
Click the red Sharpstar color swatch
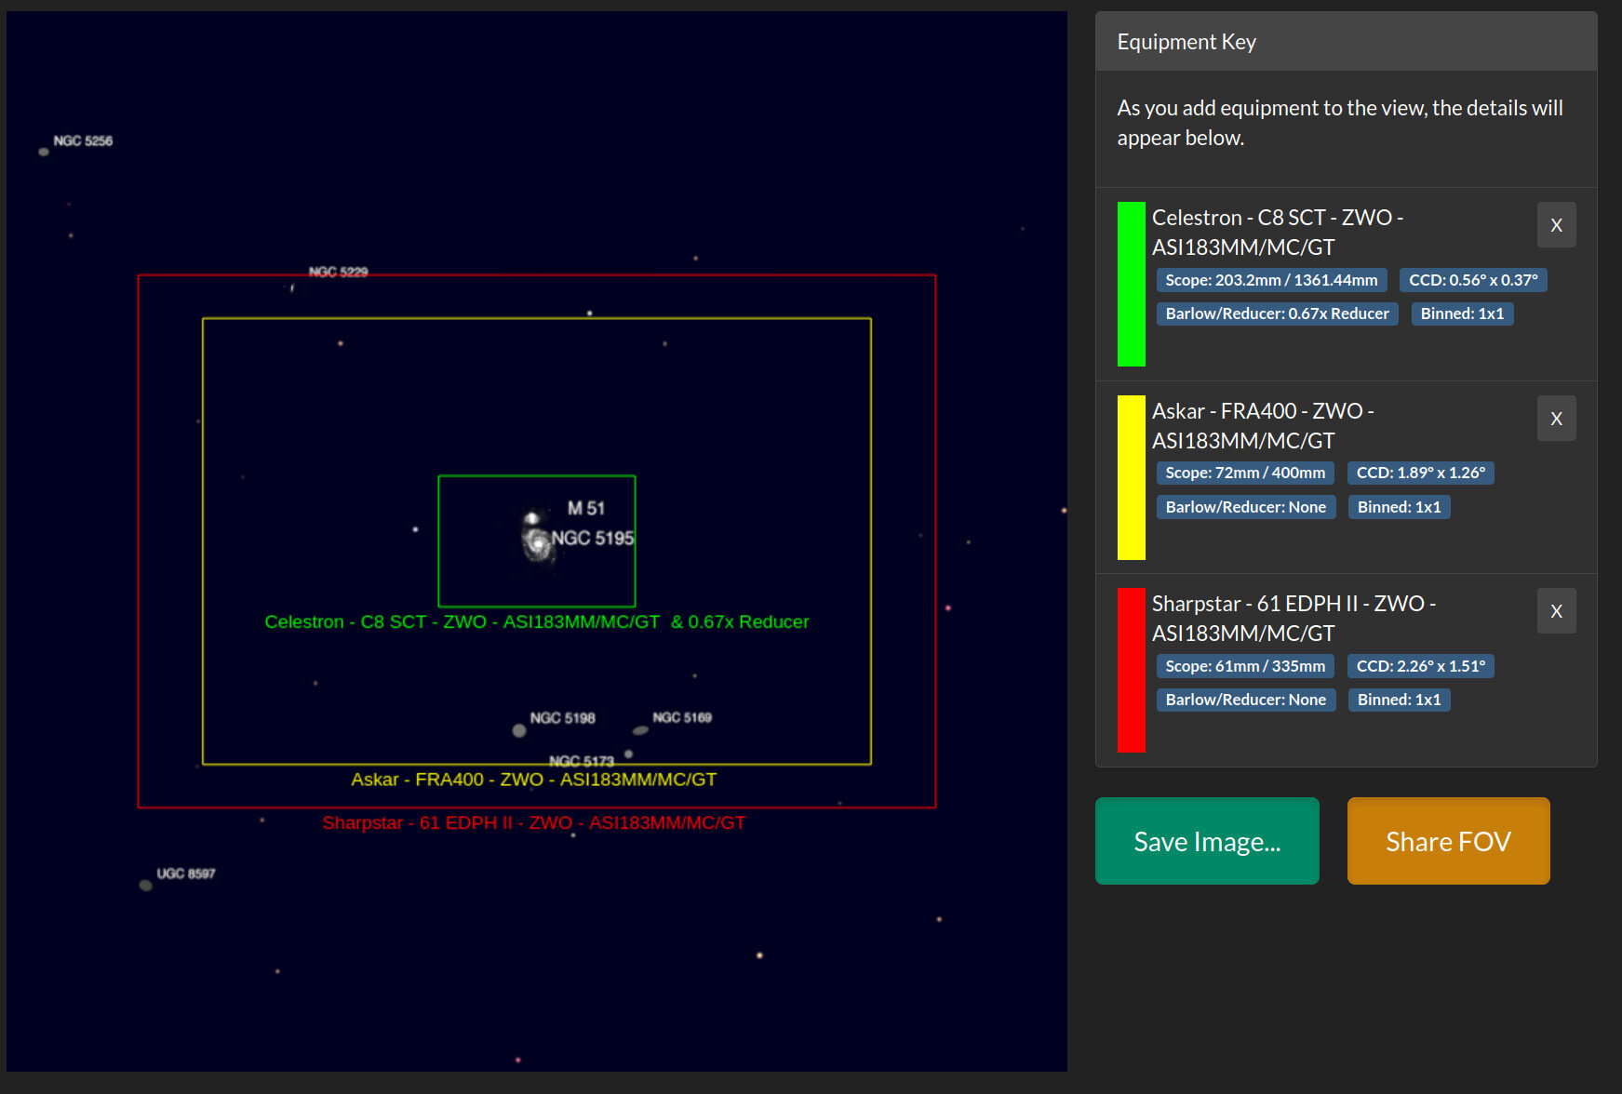point(1131,670)
